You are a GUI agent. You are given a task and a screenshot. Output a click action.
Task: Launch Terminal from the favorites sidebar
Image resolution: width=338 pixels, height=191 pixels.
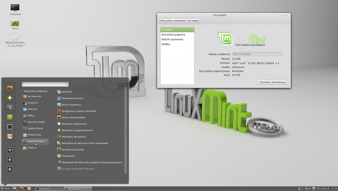coord(10,127)
